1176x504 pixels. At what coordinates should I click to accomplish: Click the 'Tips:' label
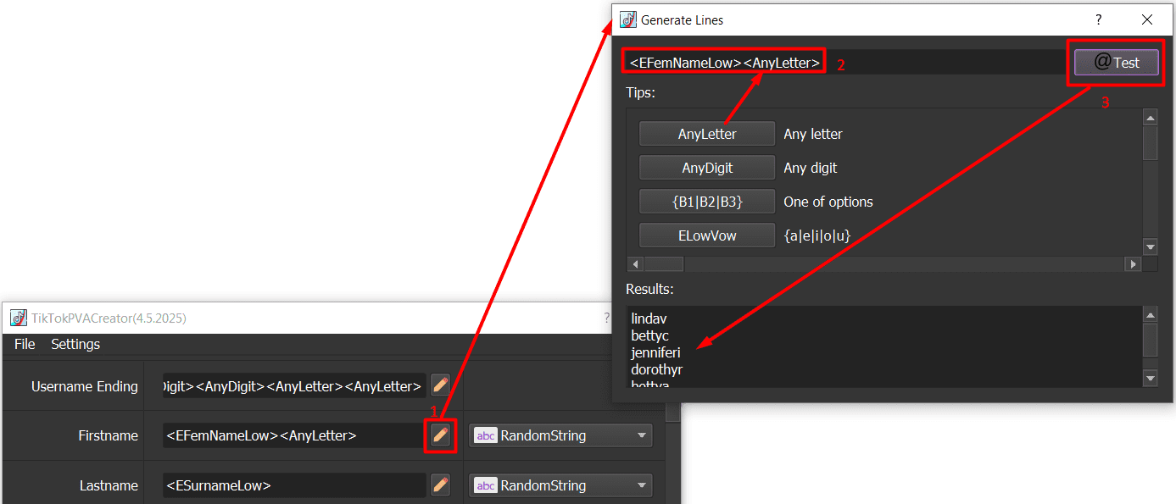point(641,91)
